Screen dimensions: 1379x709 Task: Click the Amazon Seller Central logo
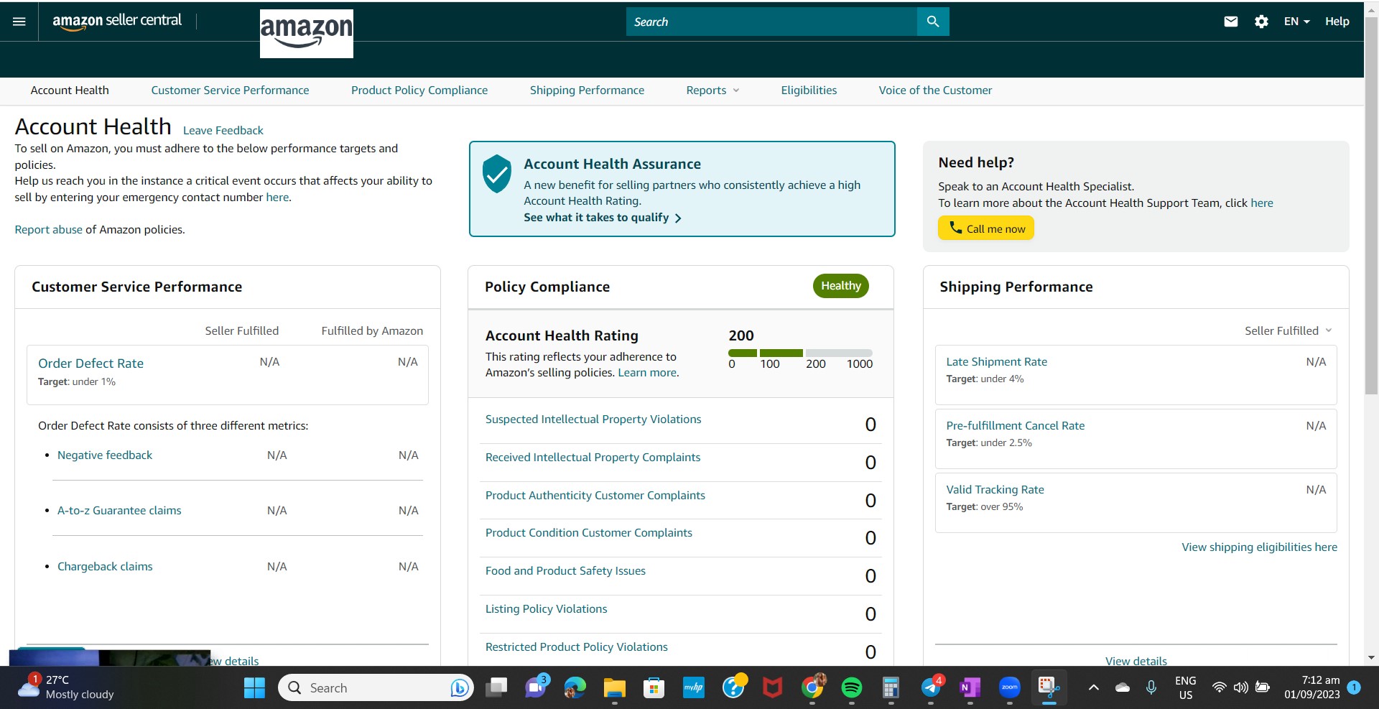117,21
